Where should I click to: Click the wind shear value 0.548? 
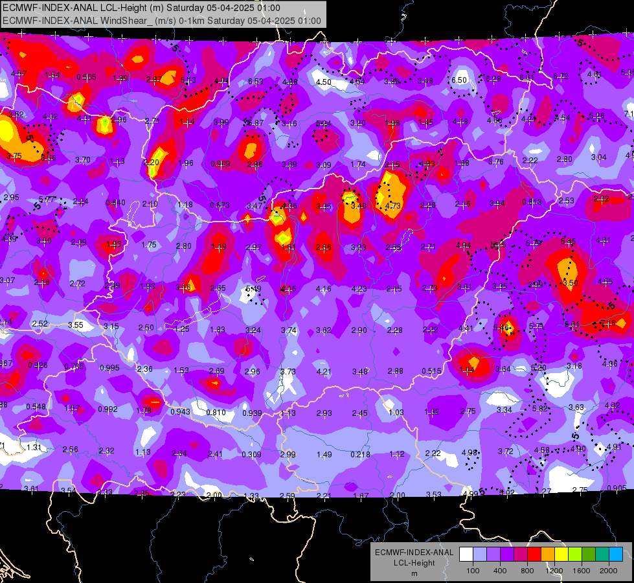[x=36, y=407]
